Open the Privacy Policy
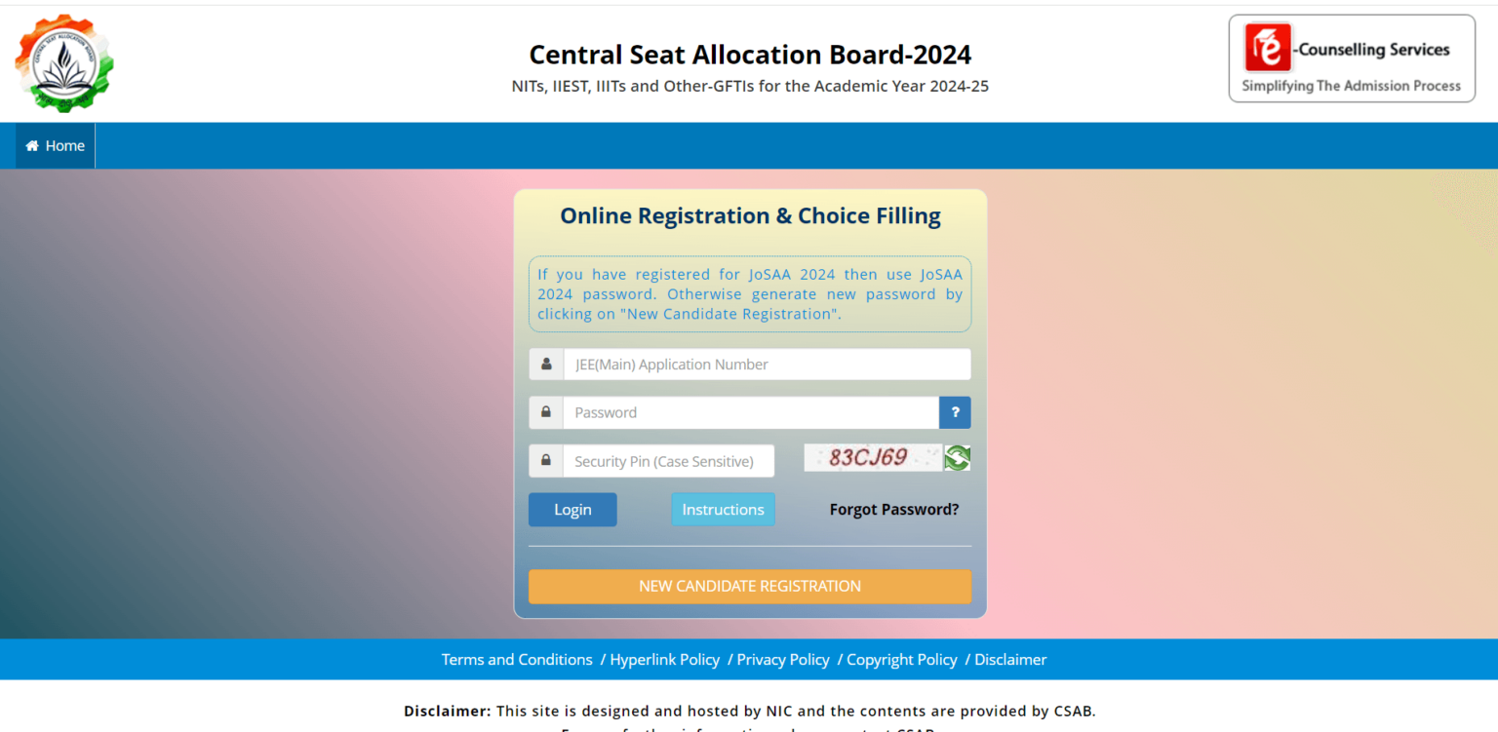Image resolution: width=1498 pixels, height=732 pixels. pyautogui.click(x=782, y=659)
